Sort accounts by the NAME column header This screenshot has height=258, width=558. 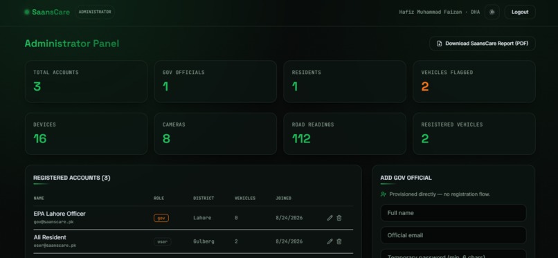click(x=39, y=199)
